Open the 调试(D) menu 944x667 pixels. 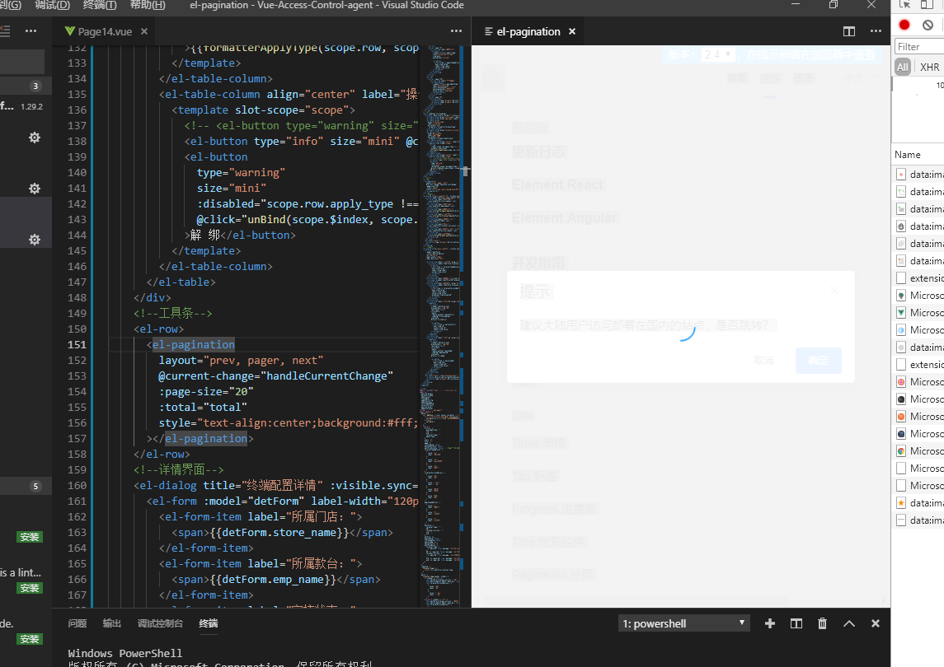[x=53, y=5]
